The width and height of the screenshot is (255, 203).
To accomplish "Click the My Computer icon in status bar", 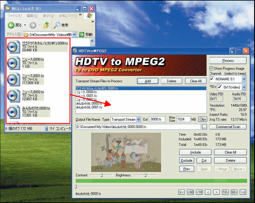I will [46, 129].
